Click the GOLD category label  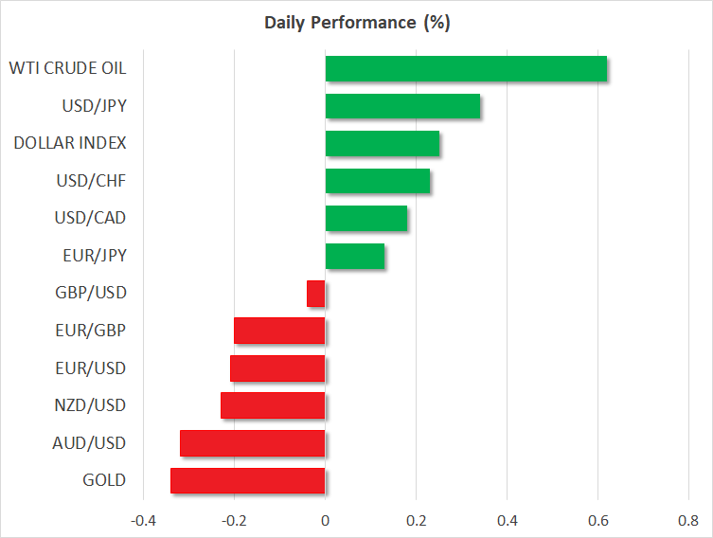coord(104,480)
